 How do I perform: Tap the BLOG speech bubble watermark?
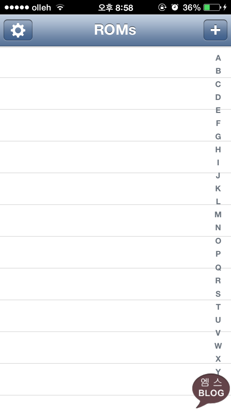(211, 390)
